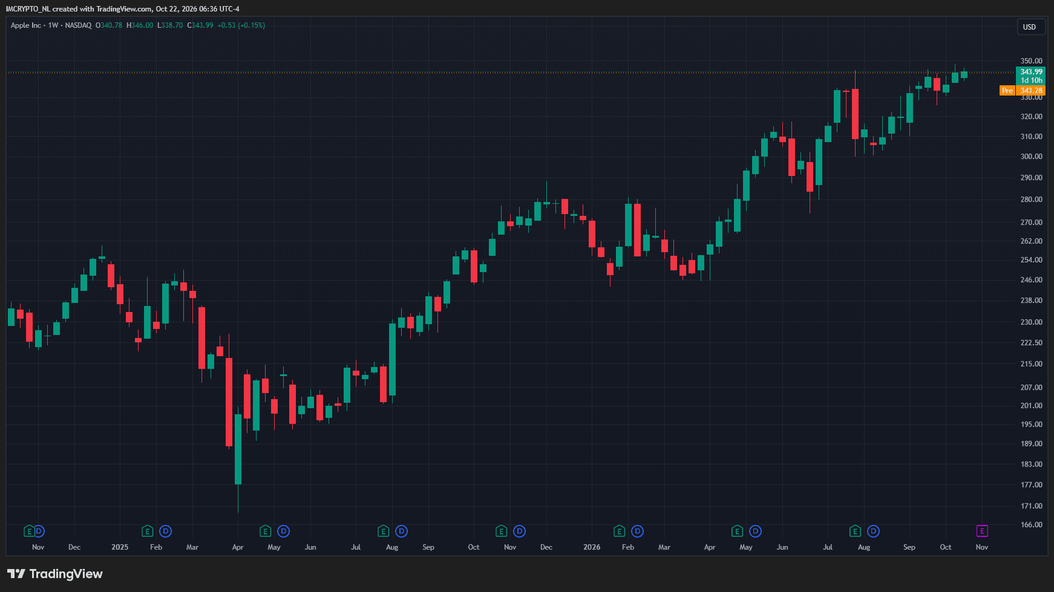Open the USD currency selector
Image resolution: width=1054 pixels, height=592 pixels.
pos(1030,27)
